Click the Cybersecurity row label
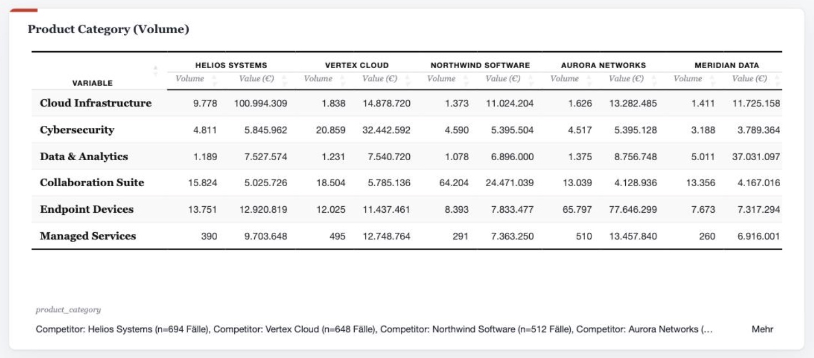 [77, 130]
